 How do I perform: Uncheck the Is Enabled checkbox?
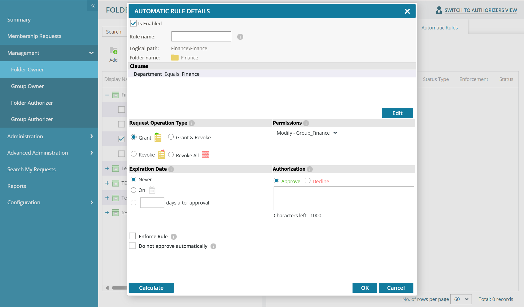click(x=133, y=23)
